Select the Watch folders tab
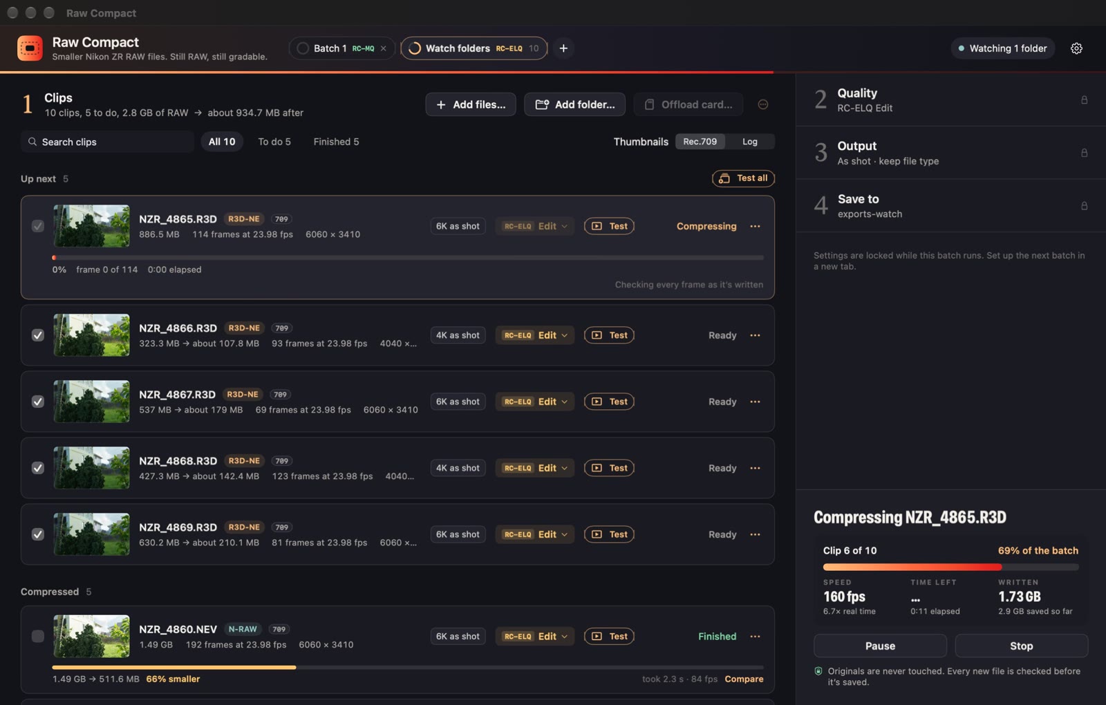Image resolution: width=1106 pixels, height=705 pixels. (474, 48)
